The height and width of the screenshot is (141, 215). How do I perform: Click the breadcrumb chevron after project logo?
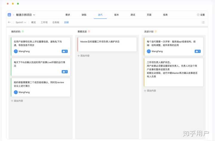[13, 15]
